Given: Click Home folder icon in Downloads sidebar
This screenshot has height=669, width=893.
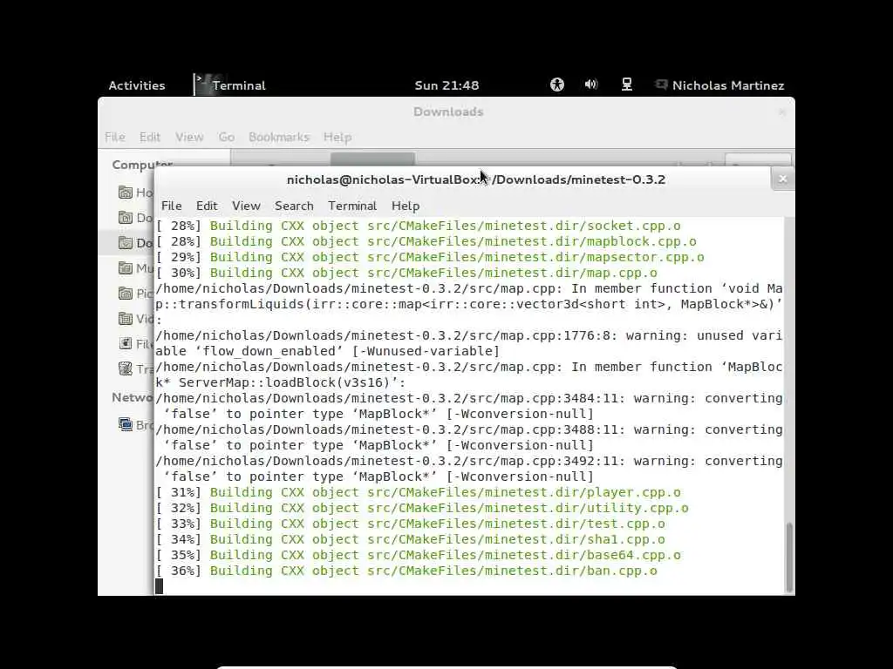Looking at the screenshot, I should [x=126, y=193].
